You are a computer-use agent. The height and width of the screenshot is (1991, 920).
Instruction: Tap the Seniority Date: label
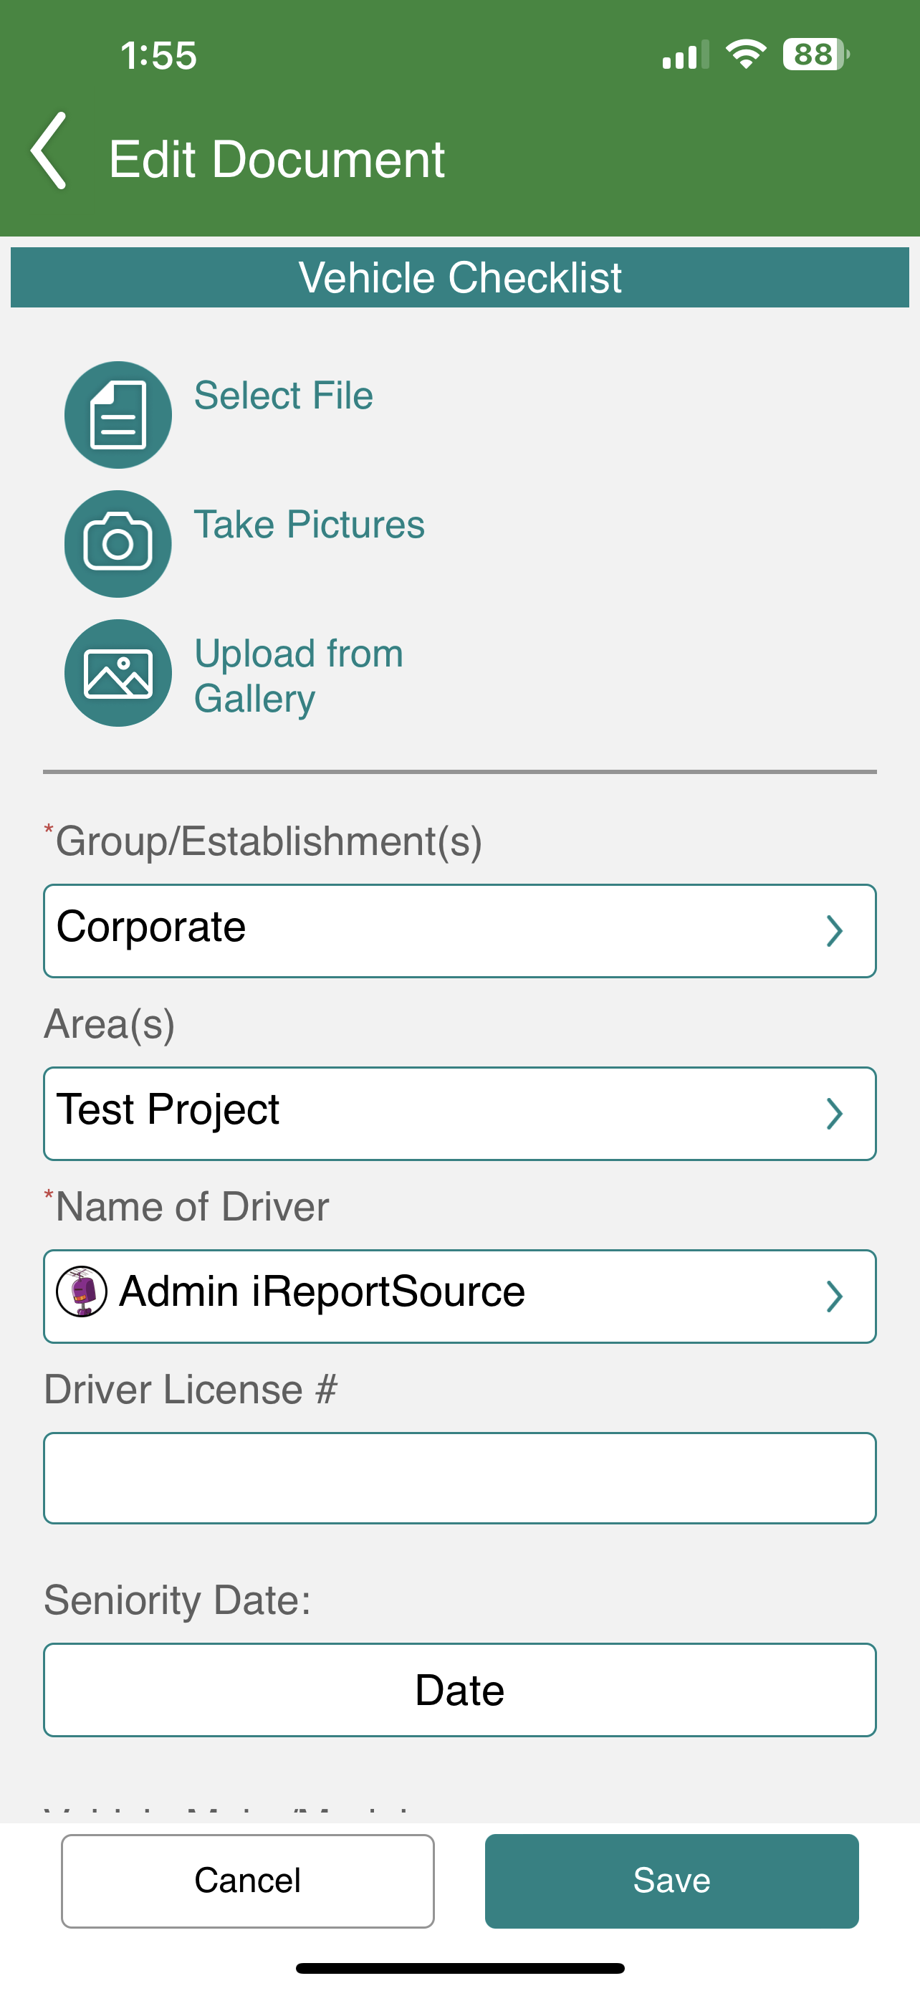point(177,1600)
